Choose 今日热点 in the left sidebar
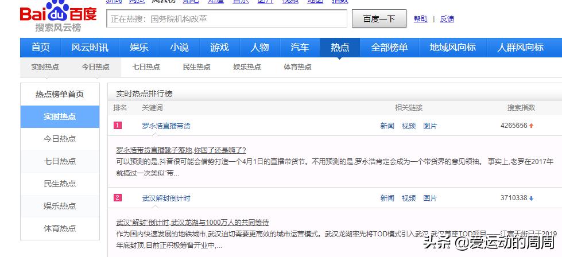The height and width of the screenshot is (257, 562). coord(60,139)
